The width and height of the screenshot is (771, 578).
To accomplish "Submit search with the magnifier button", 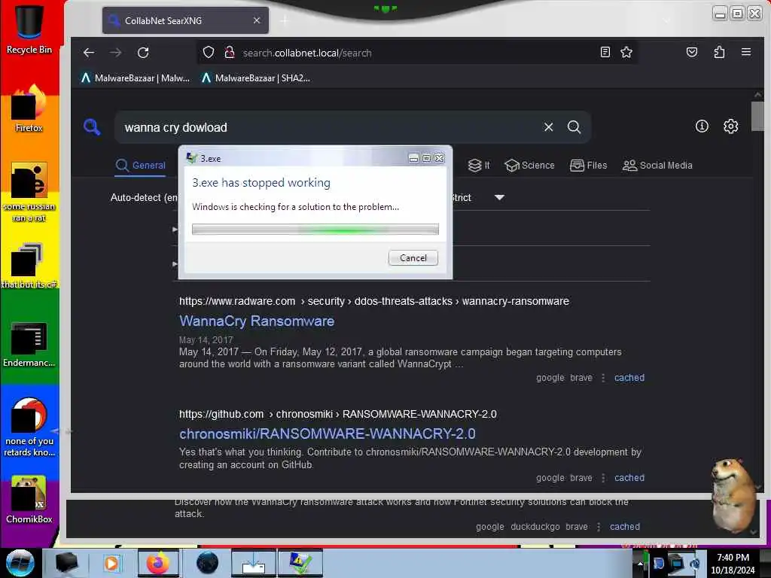I will coord(574,127).
